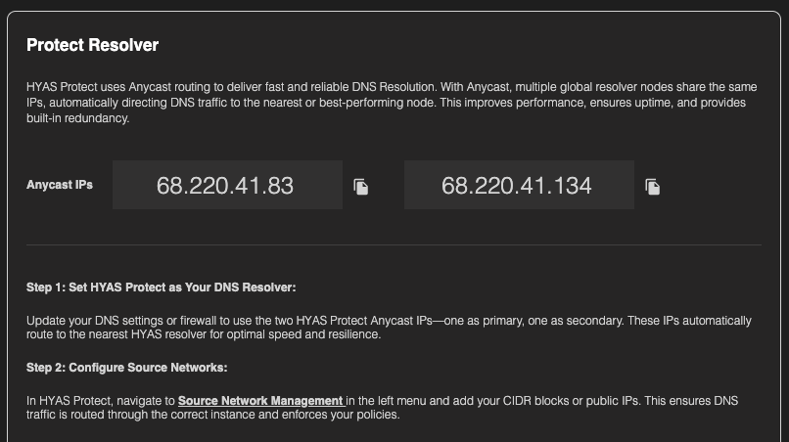Click the 'built-in redundancy' text
The width and height of the screenshot is (789, 442).
pos(77,118)
